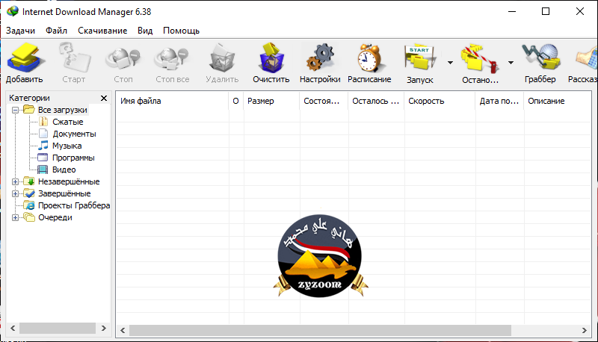This screenshot has width=598, height=342.
Task: Click left arrow of download list scrollbar
Action: [x=123, y=330]
